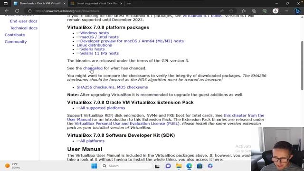Click the address bar URL field
The width and height of the screenshot is (304, 171).
point(124,11)
